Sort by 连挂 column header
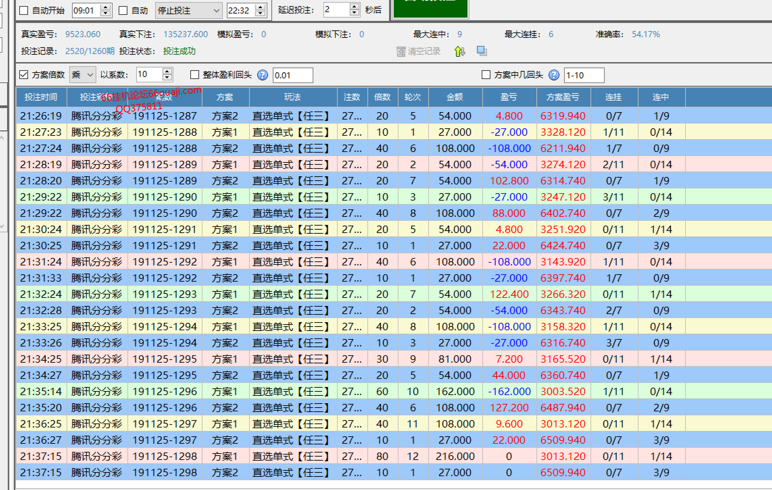The width and height of the screenshot is (772, 490). coord(614,97)
